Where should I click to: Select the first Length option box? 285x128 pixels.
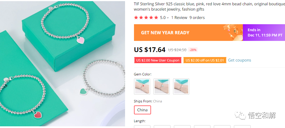tap(142, 127)
